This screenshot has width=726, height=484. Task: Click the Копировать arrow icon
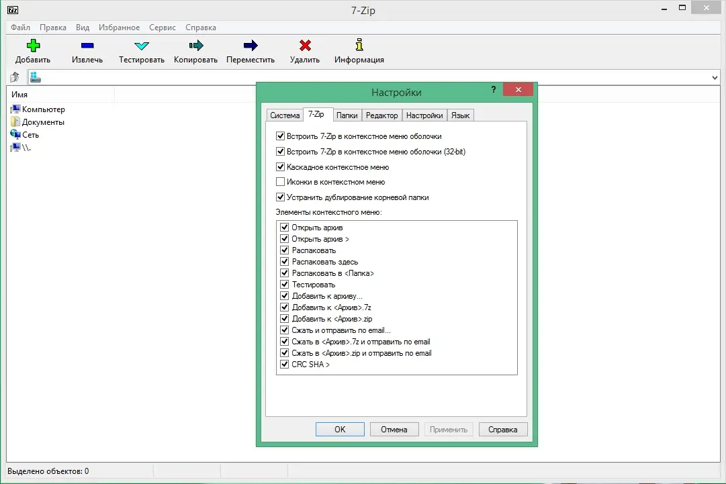coord(196,46)
